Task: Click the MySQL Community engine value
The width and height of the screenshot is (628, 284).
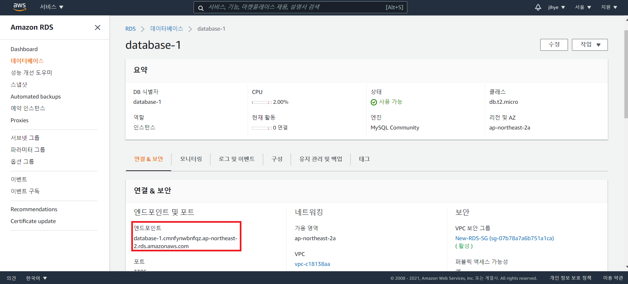Action: coord(395,128)
